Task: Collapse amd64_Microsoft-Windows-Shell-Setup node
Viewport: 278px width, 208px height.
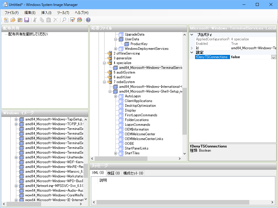Action: [110, 91]
